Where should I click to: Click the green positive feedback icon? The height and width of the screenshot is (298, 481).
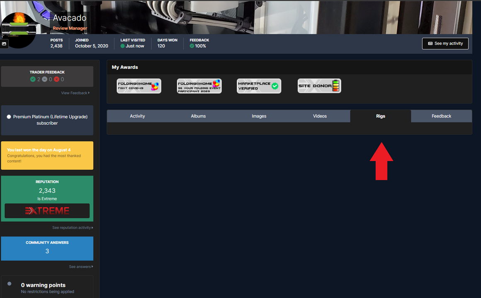pos(33,79)
